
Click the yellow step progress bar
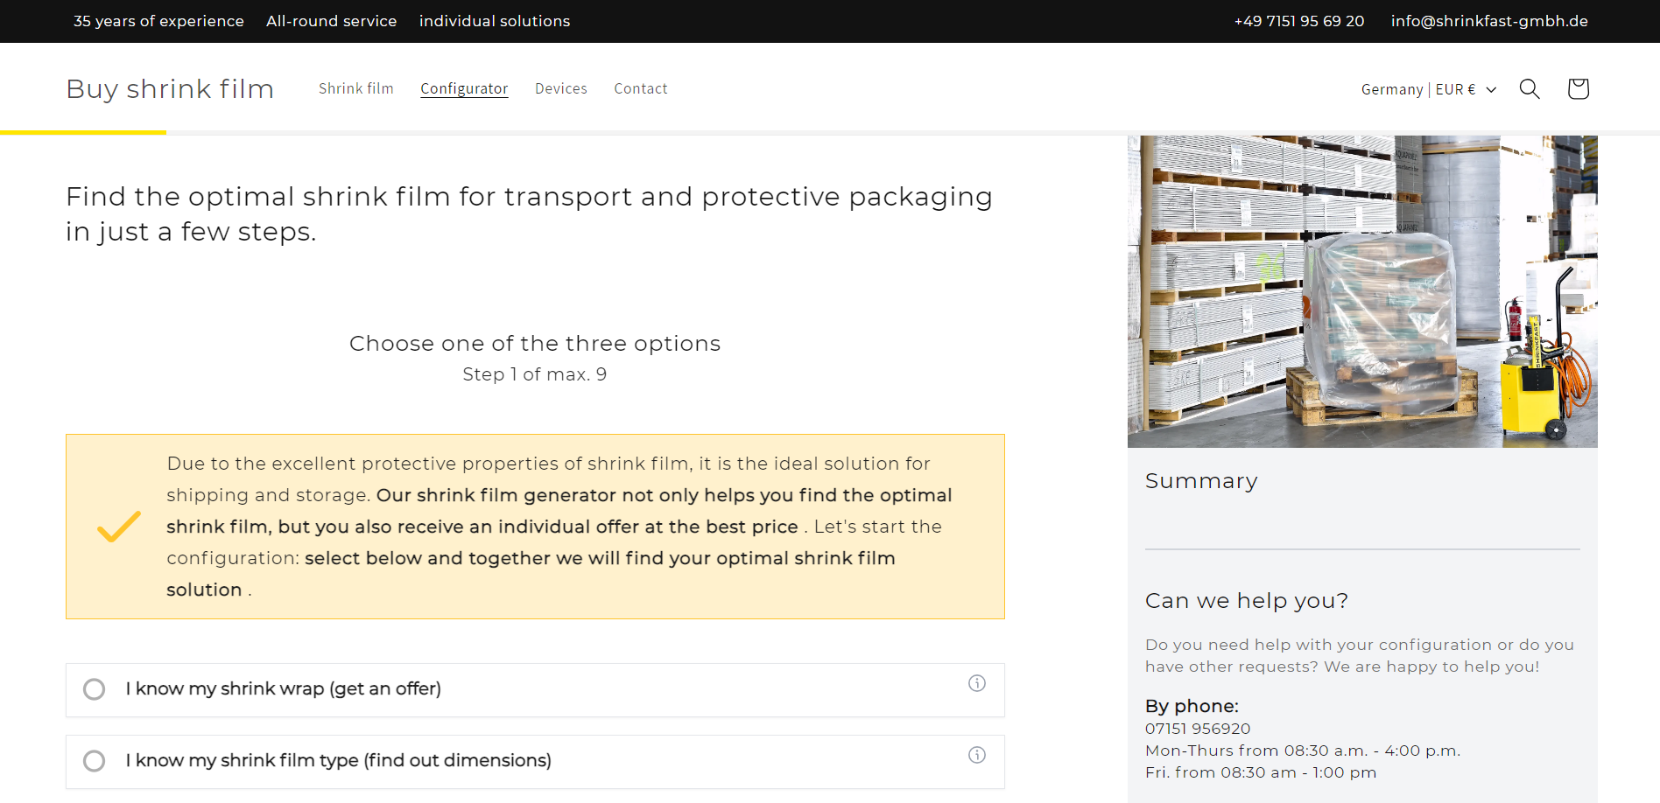83,132
